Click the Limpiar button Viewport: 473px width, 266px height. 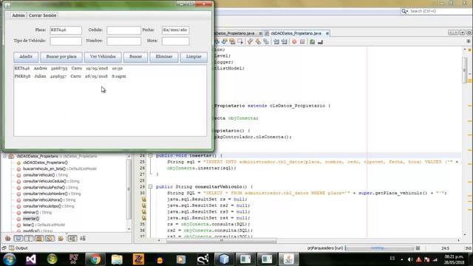click(194, 57)
